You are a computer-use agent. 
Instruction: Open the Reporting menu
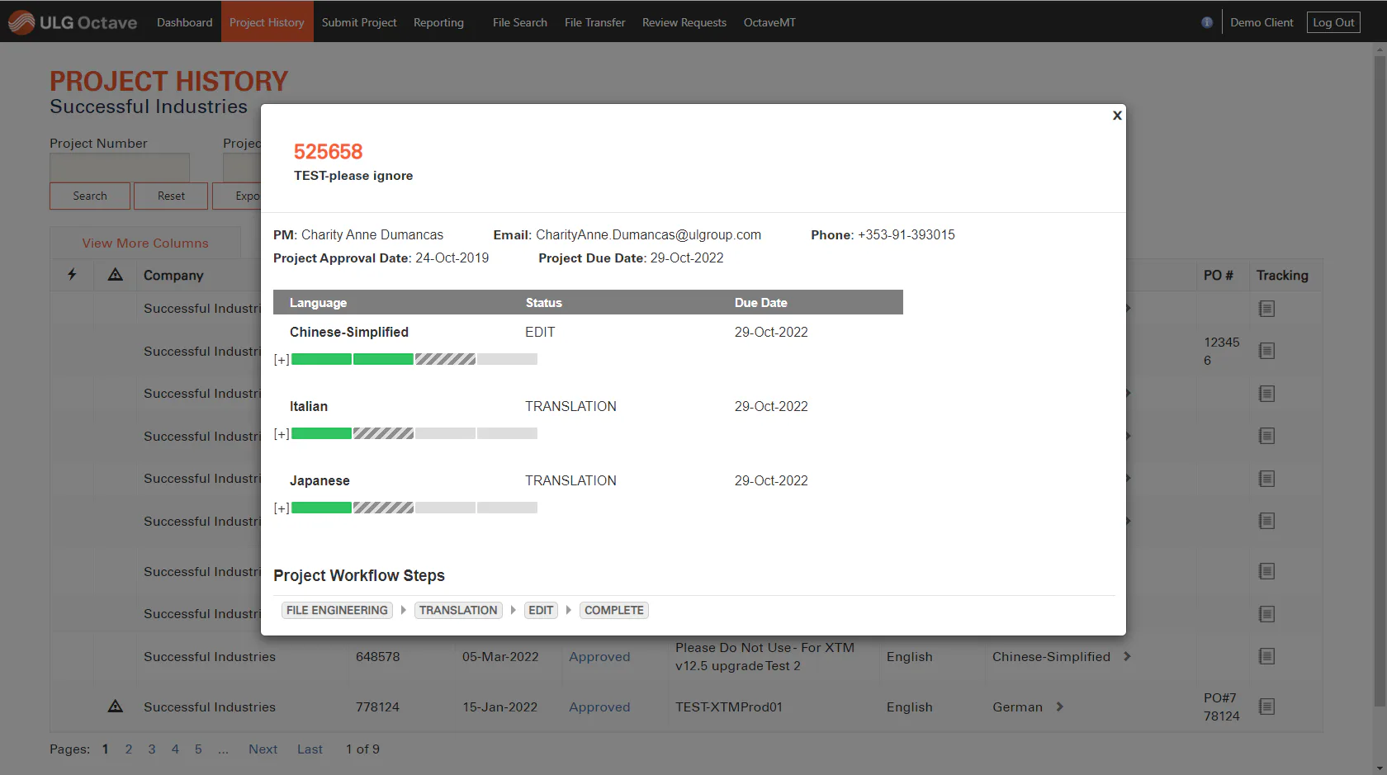click(x=438, y=22)
